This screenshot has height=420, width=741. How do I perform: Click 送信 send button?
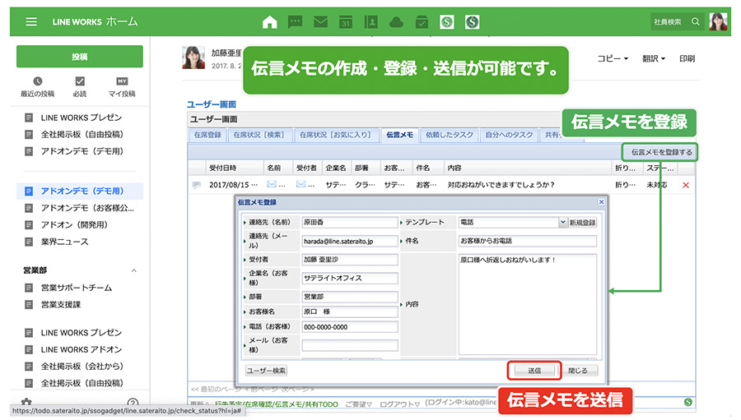(534, 371)
